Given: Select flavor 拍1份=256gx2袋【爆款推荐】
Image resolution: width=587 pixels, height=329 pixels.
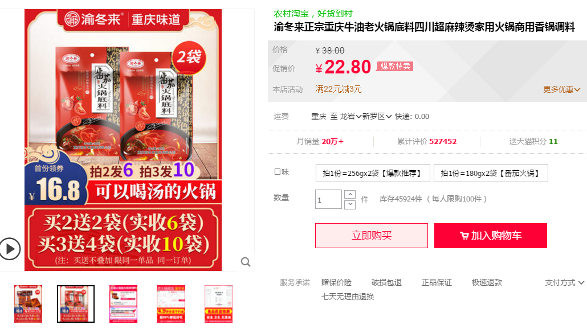Looking at the screenshot, I should pos(373,173).
